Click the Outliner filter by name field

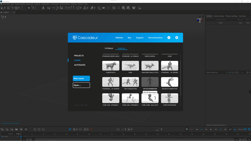(221, 20)
